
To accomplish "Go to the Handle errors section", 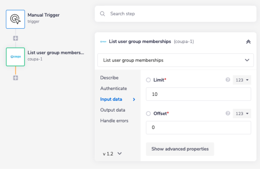I will 114,121.
